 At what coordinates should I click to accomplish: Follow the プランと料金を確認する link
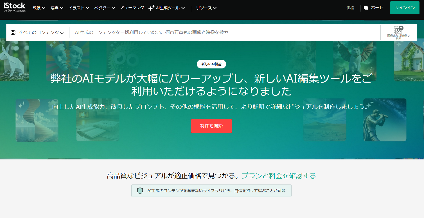pyautogui.click(x=279, y=175)
